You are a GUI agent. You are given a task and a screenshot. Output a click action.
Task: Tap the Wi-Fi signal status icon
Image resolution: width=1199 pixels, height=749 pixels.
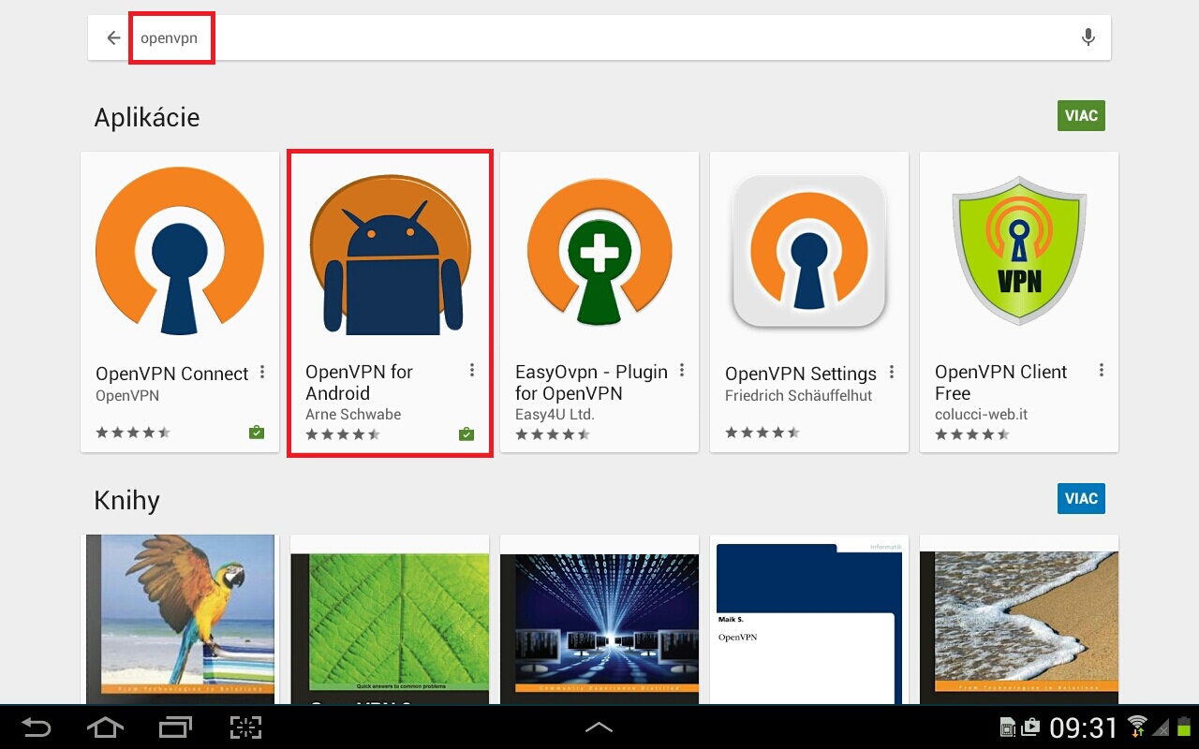[x=1137, y=727]
